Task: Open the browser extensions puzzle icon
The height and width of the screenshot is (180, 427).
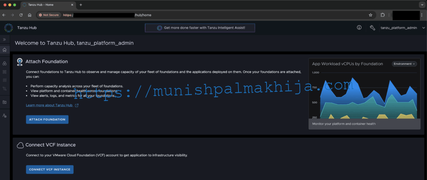Action: point(383,15)
